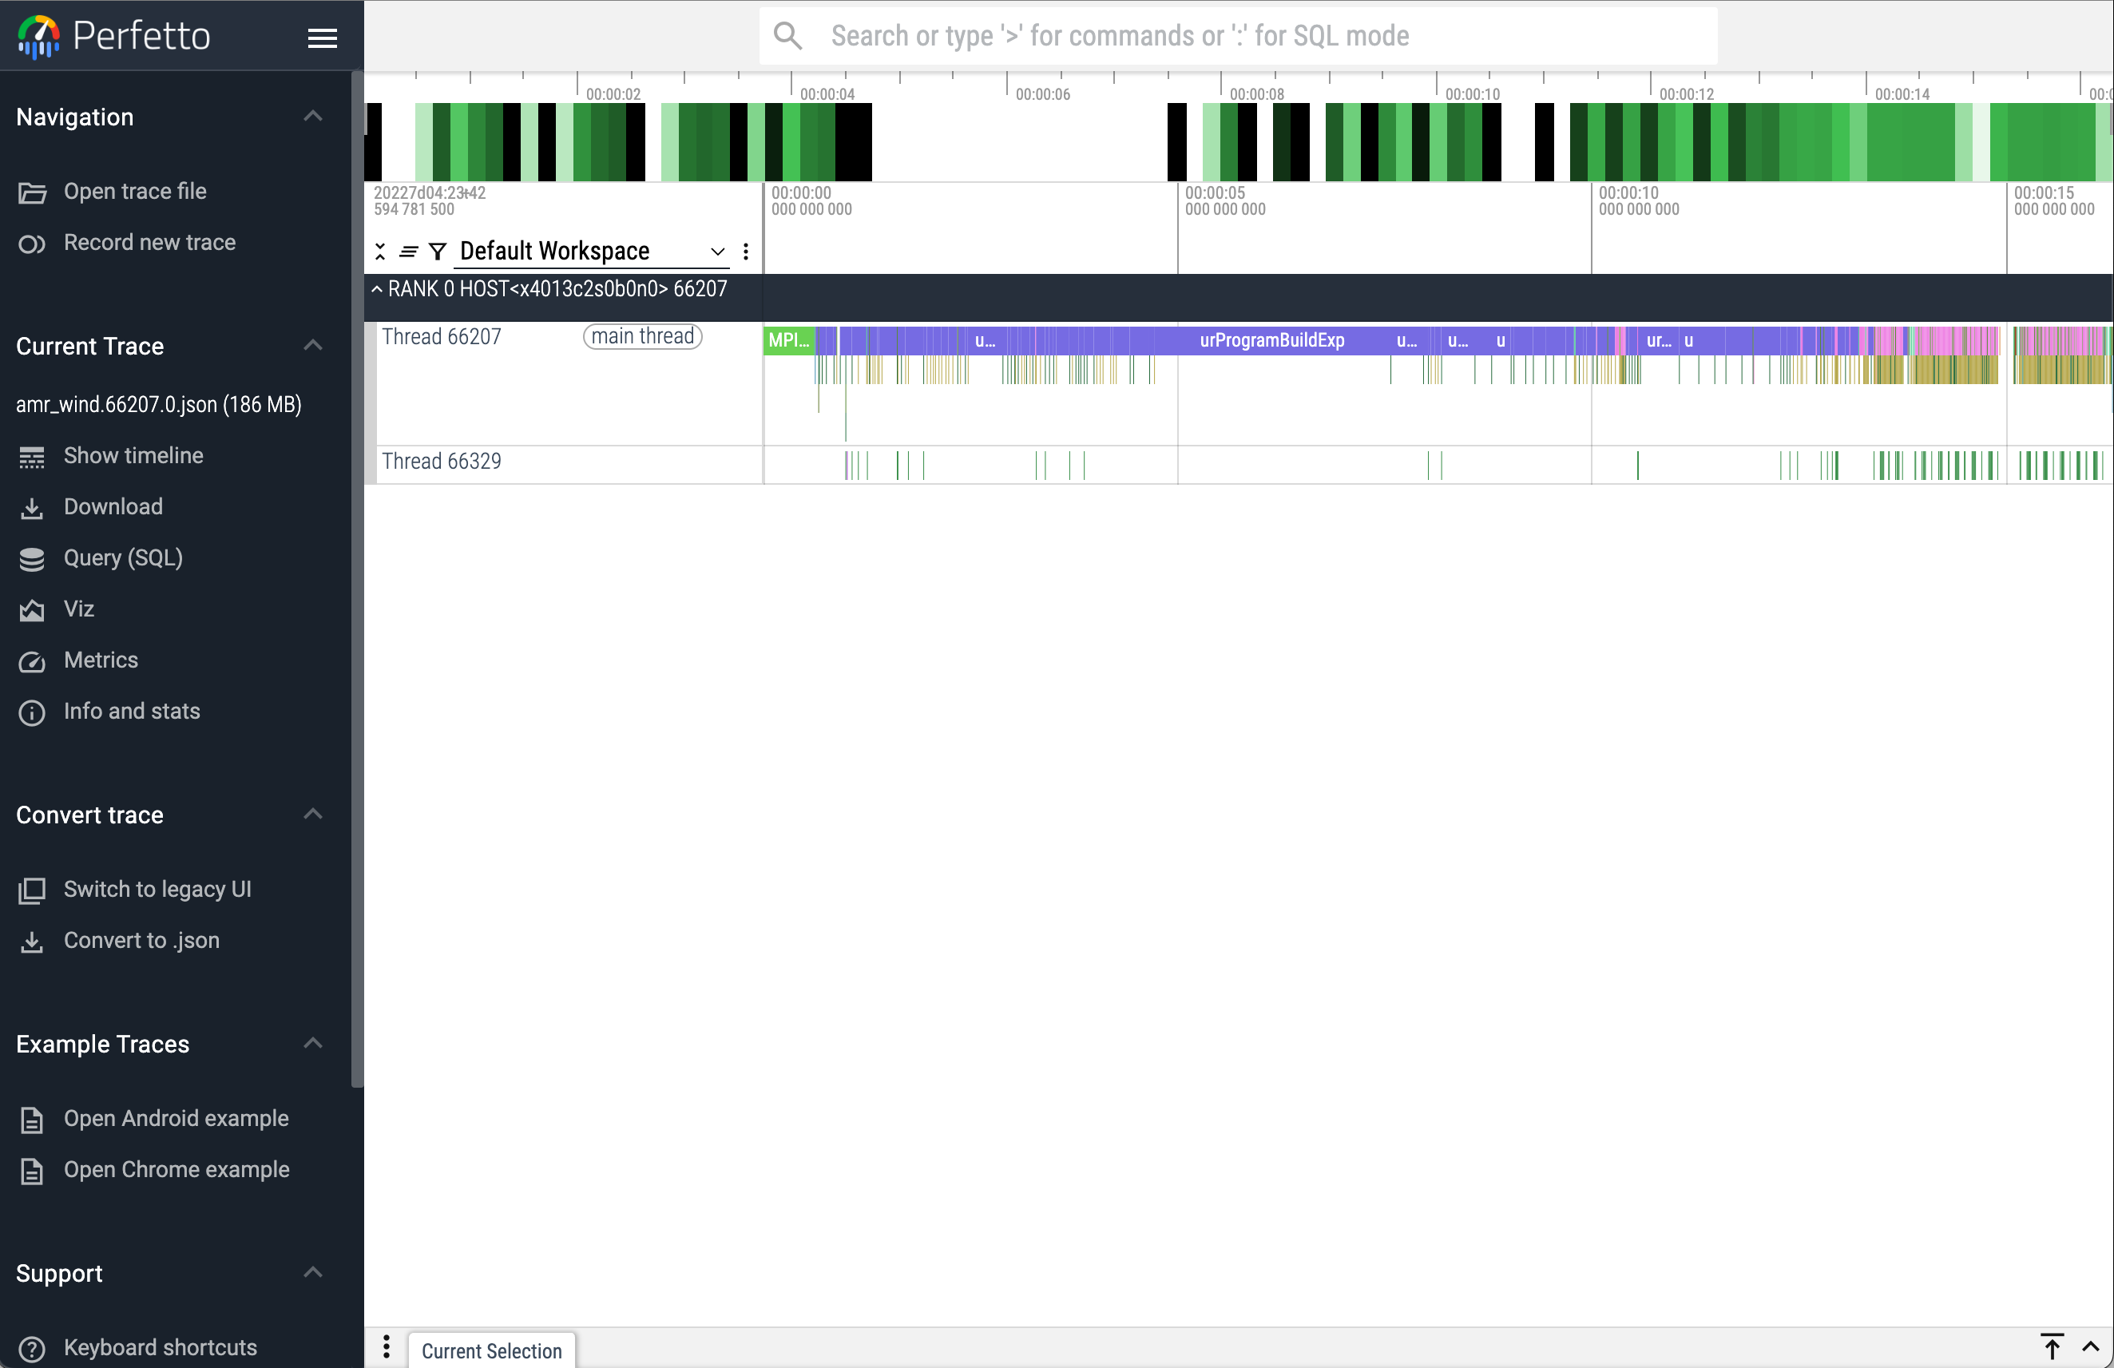Click the 00:00:05 time axis marker
Viewport: 2114px width, 1368px height.
click(x=1225, y=200)
